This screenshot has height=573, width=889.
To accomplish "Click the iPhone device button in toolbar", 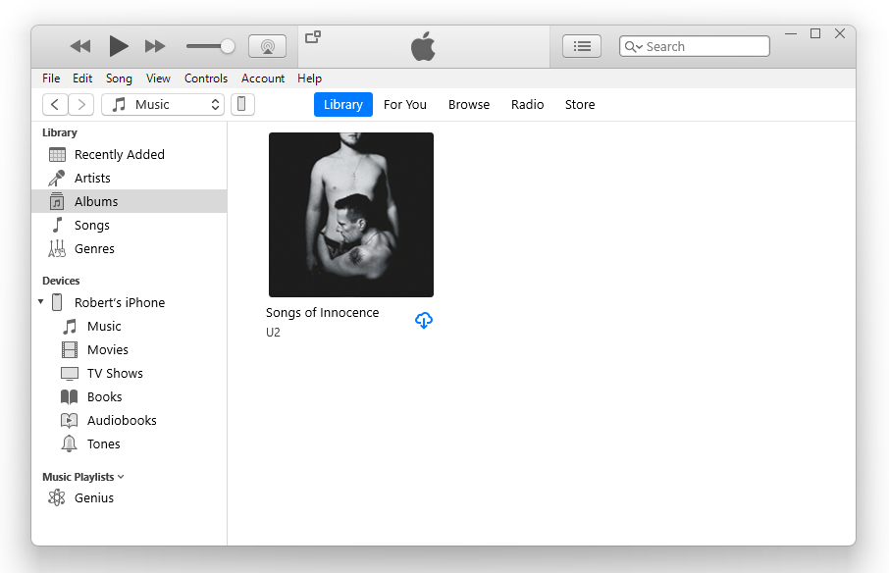I will 242,105.
